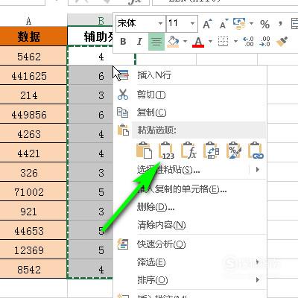The width and height of the screenshot is (298, 298).
Task: Apply fill color bucket
Action: click(x=174, y=42)
